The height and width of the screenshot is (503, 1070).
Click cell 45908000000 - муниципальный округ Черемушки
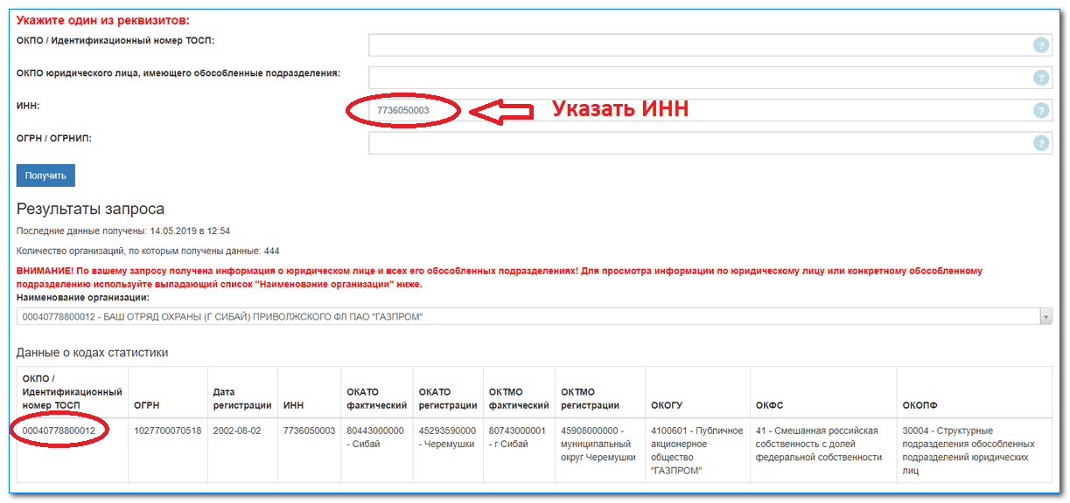pyautogui.click(x=598, y=444)
